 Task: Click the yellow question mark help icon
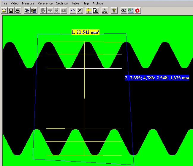pos(114,11)
